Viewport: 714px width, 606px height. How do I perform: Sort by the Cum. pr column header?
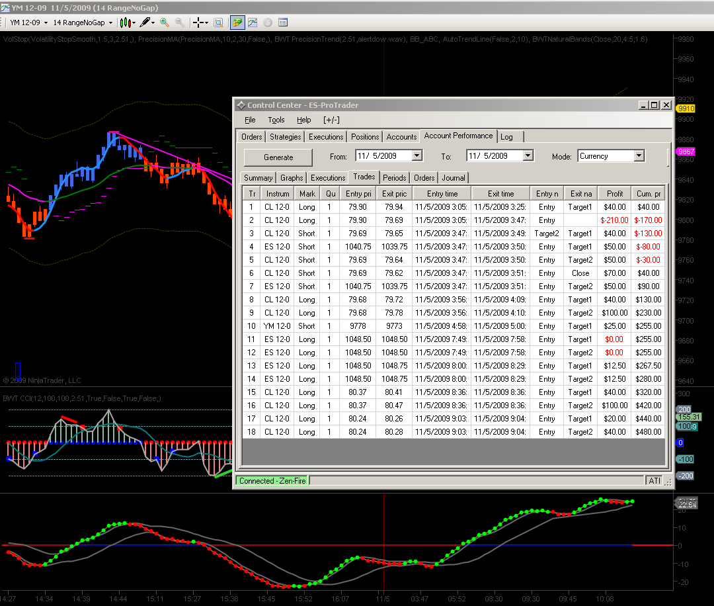[649, 194]
